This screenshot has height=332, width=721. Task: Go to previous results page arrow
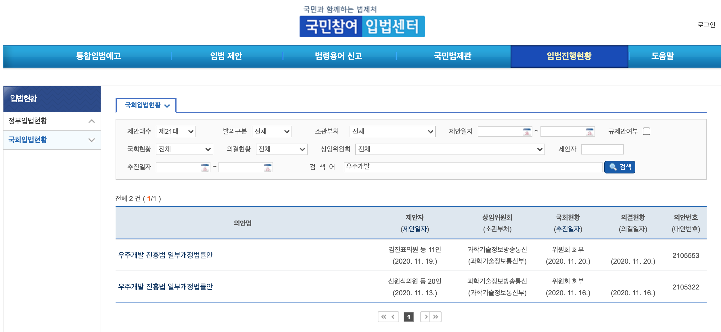(393, 317)
